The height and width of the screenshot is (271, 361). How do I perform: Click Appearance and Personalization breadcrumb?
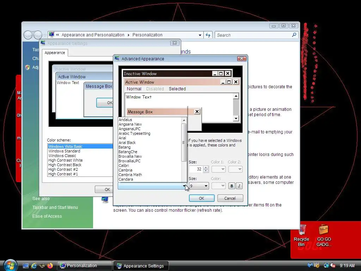pos(93,35)
